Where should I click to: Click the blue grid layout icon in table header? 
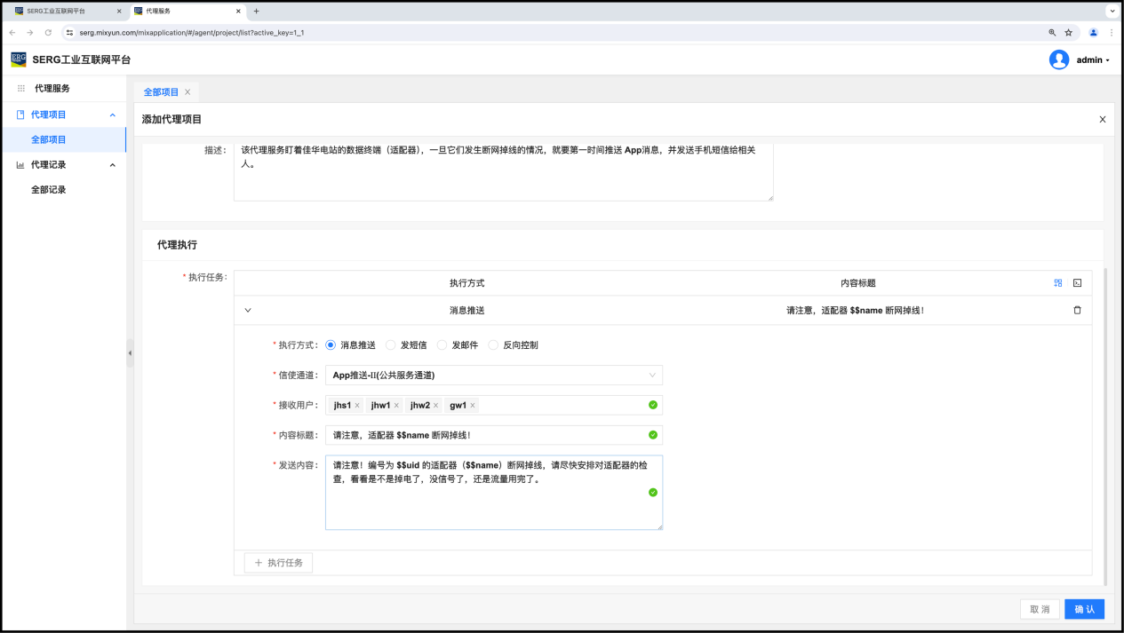pyautogui.click(x=1058, y=283)
